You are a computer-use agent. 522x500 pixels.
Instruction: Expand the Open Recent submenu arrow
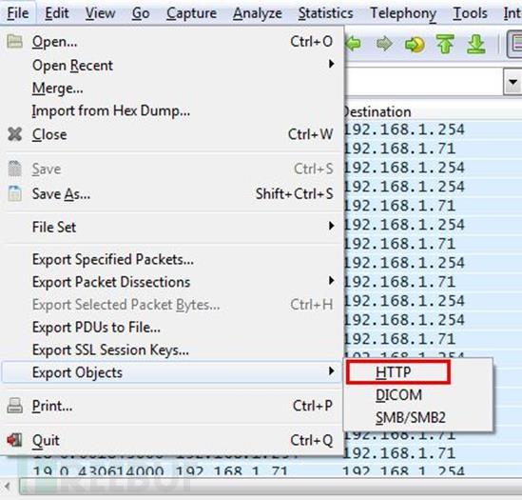[x=331, y=64]
